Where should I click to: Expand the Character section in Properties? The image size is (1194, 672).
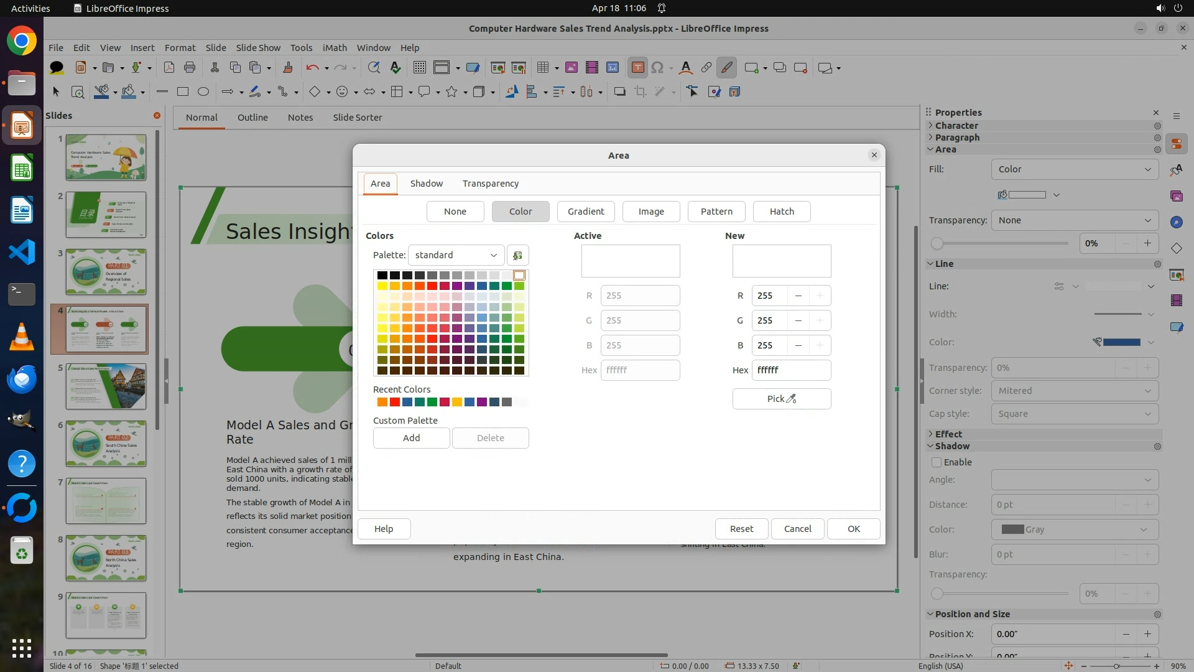coord(956,126)
